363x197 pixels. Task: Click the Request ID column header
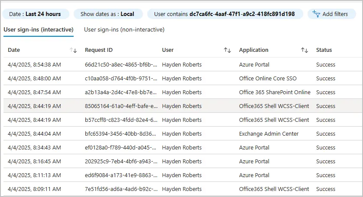coord(99,50)
